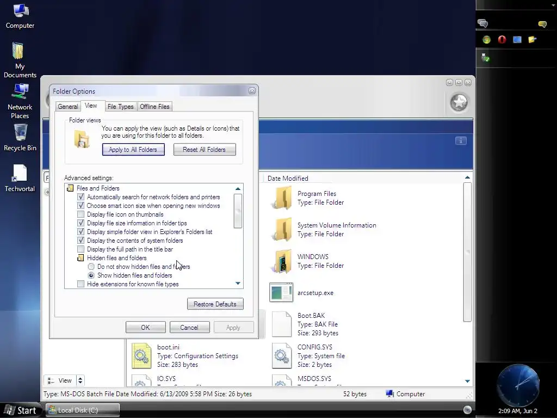The image size is (557, 418).
Task: Click the advanced settings scrollbar thumb
Action: coord(238,211)
